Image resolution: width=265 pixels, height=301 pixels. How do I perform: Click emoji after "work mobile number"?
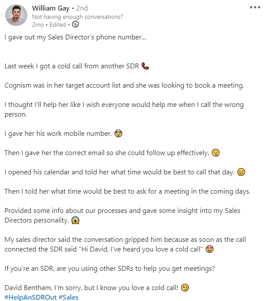pyautogui.click(x=118, y=134)
